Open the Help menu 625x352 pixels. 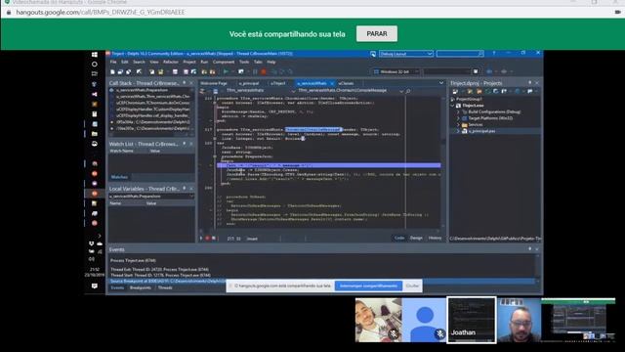pos(271,62)
